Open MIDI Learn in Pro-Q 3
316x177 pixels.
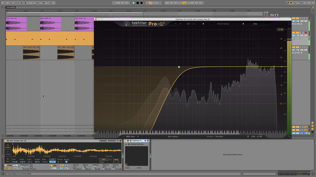pyautogui.click(x=130, y=136)
